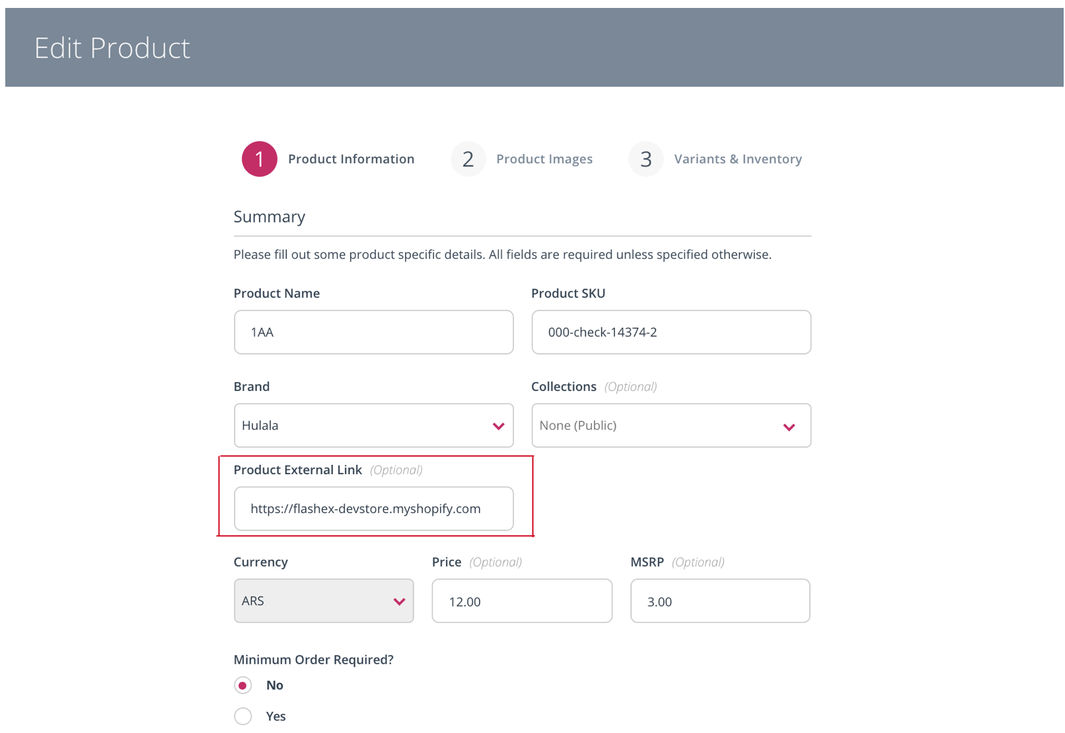1065x733 pixels.
Task: Click the Price field showing 12.00
Action: [522, 601]
